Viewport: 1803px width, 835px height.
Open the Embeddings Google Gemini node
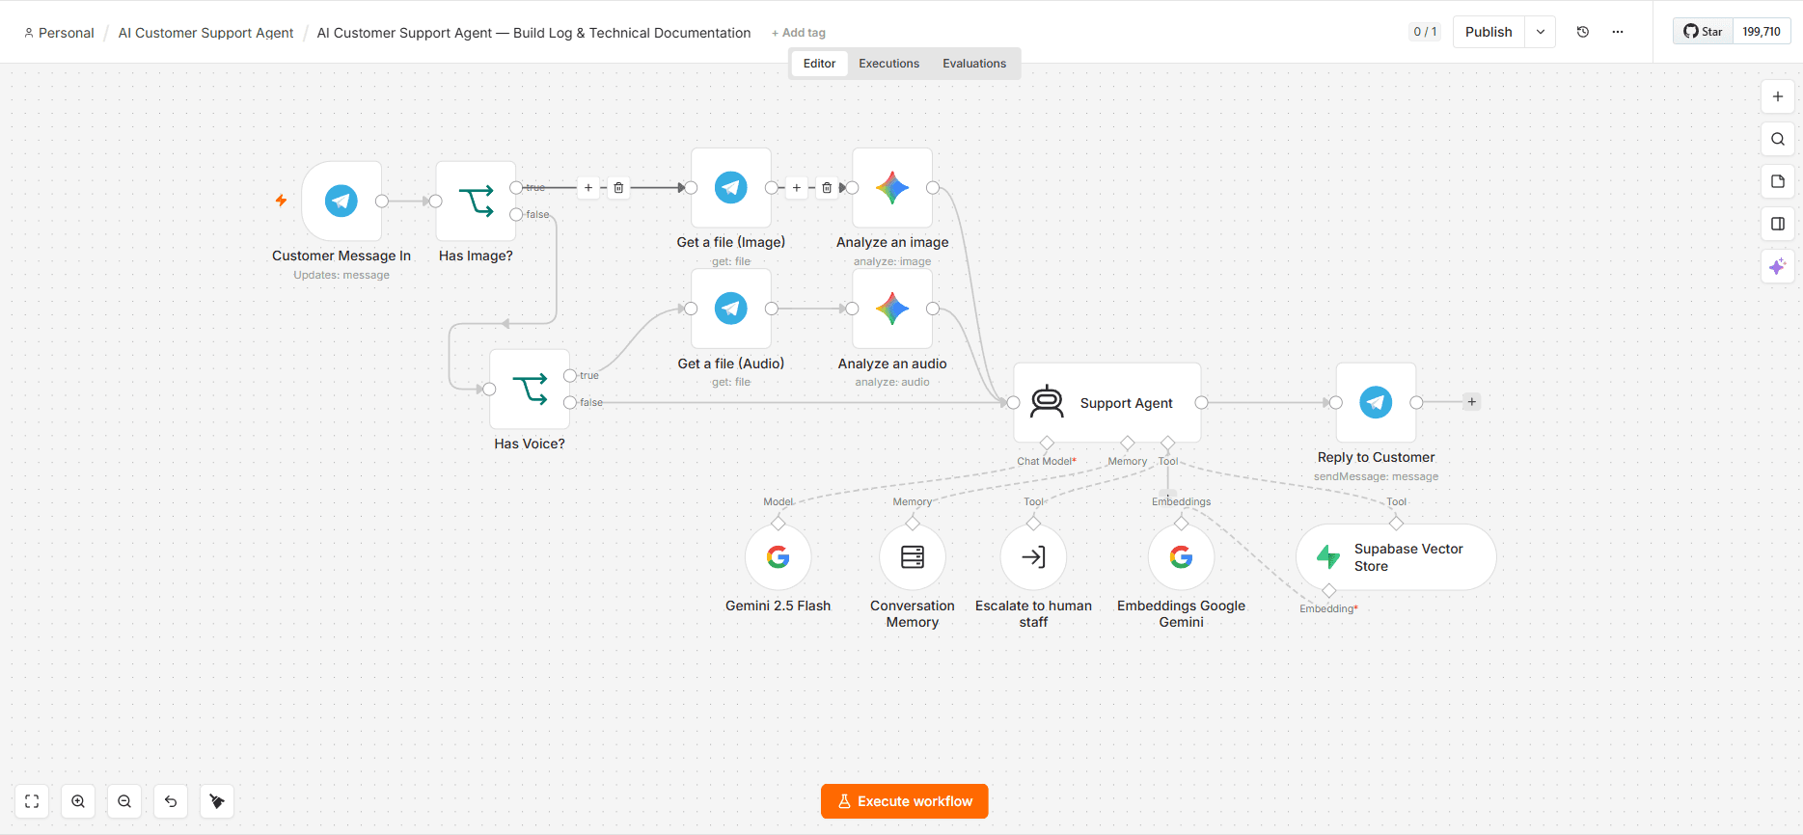coord(1181,556)
